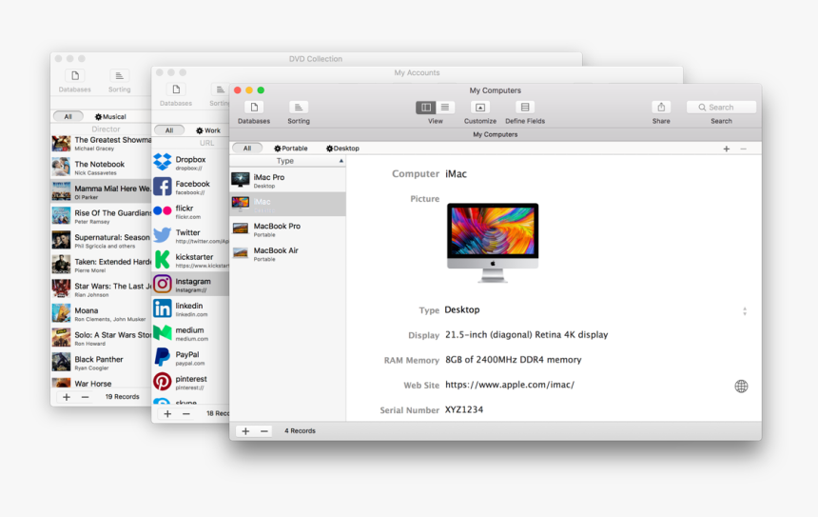The image size is (818, 517).
Task: Click the Display field value
Action: 526,335
